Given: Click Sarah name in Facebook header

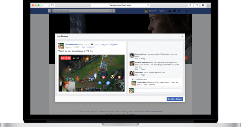Looking at the screenshot, I should [x=151, y=11].
